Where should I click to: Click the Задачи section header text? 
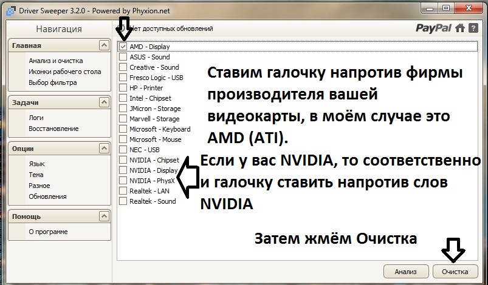pos(25,102)
